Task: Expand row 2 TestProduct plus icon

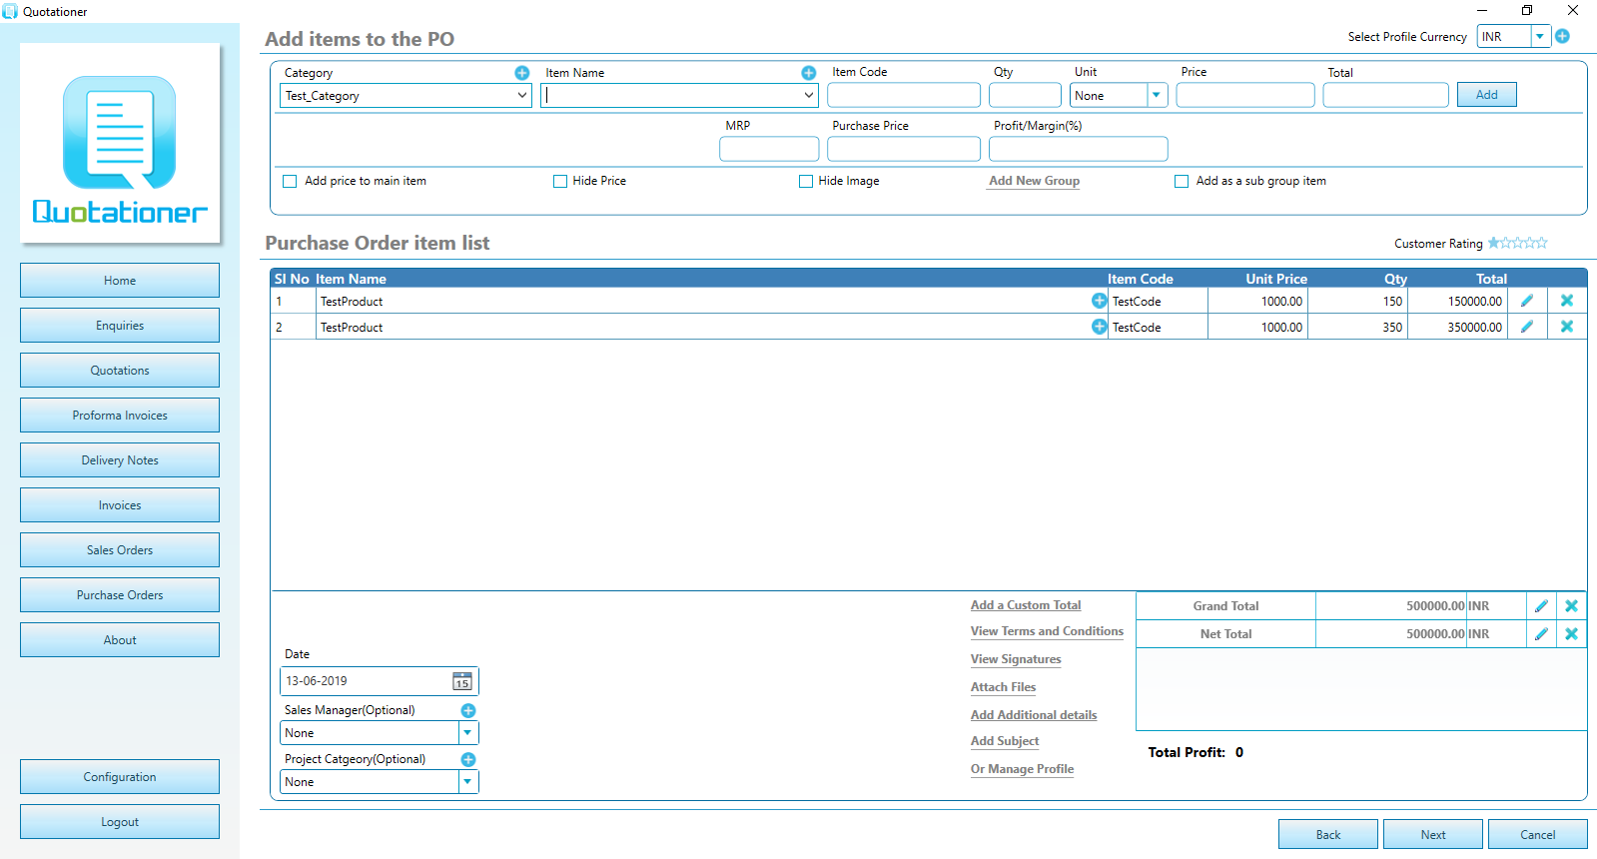Action: tap(1099, 327)
